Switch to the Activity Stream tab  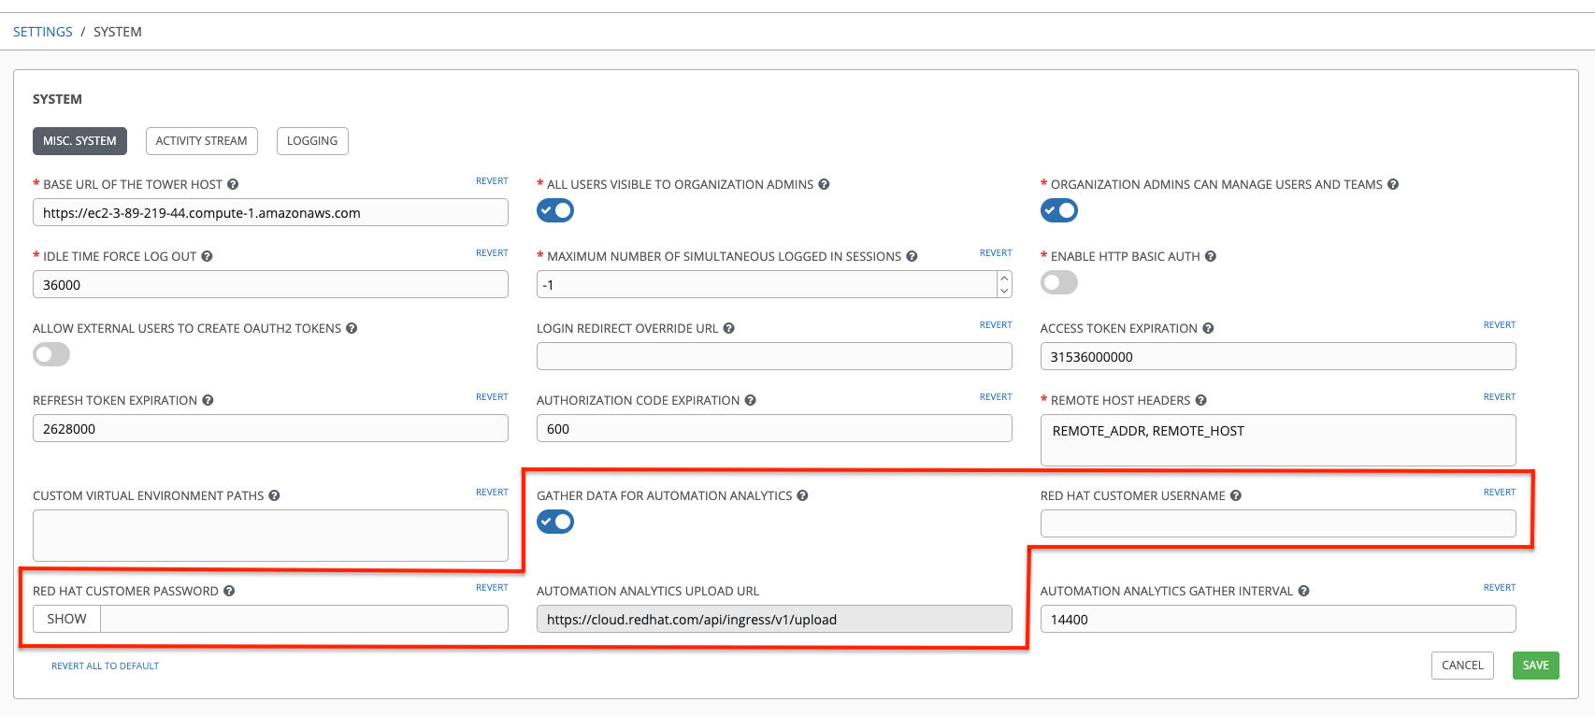pyautogui.click(x=201, y=141)
